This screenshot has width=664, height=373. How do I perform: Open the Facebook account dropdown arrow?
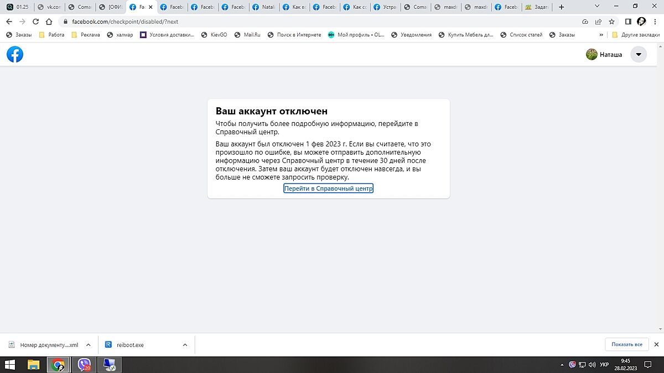639,54
